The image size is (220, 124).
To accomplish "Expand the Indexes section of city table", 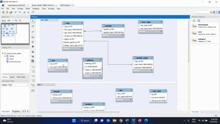I will 66,70.
